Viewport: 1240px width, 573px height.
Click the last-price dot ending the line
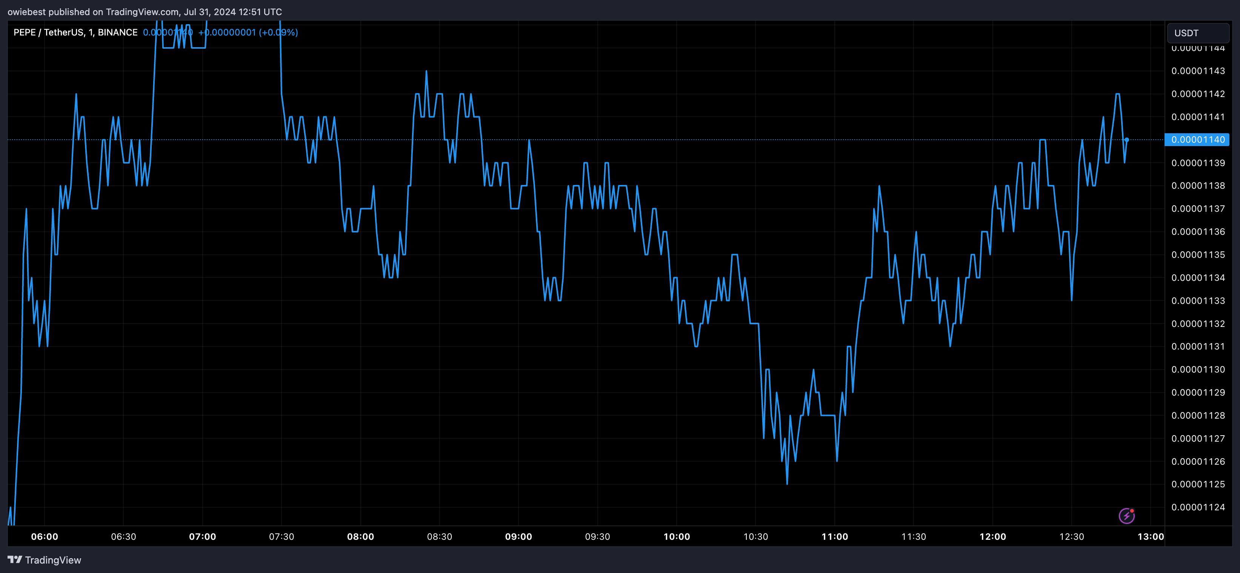1126,140
